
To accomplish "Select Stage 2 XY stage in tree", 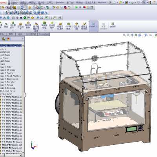I will point(7,70).
